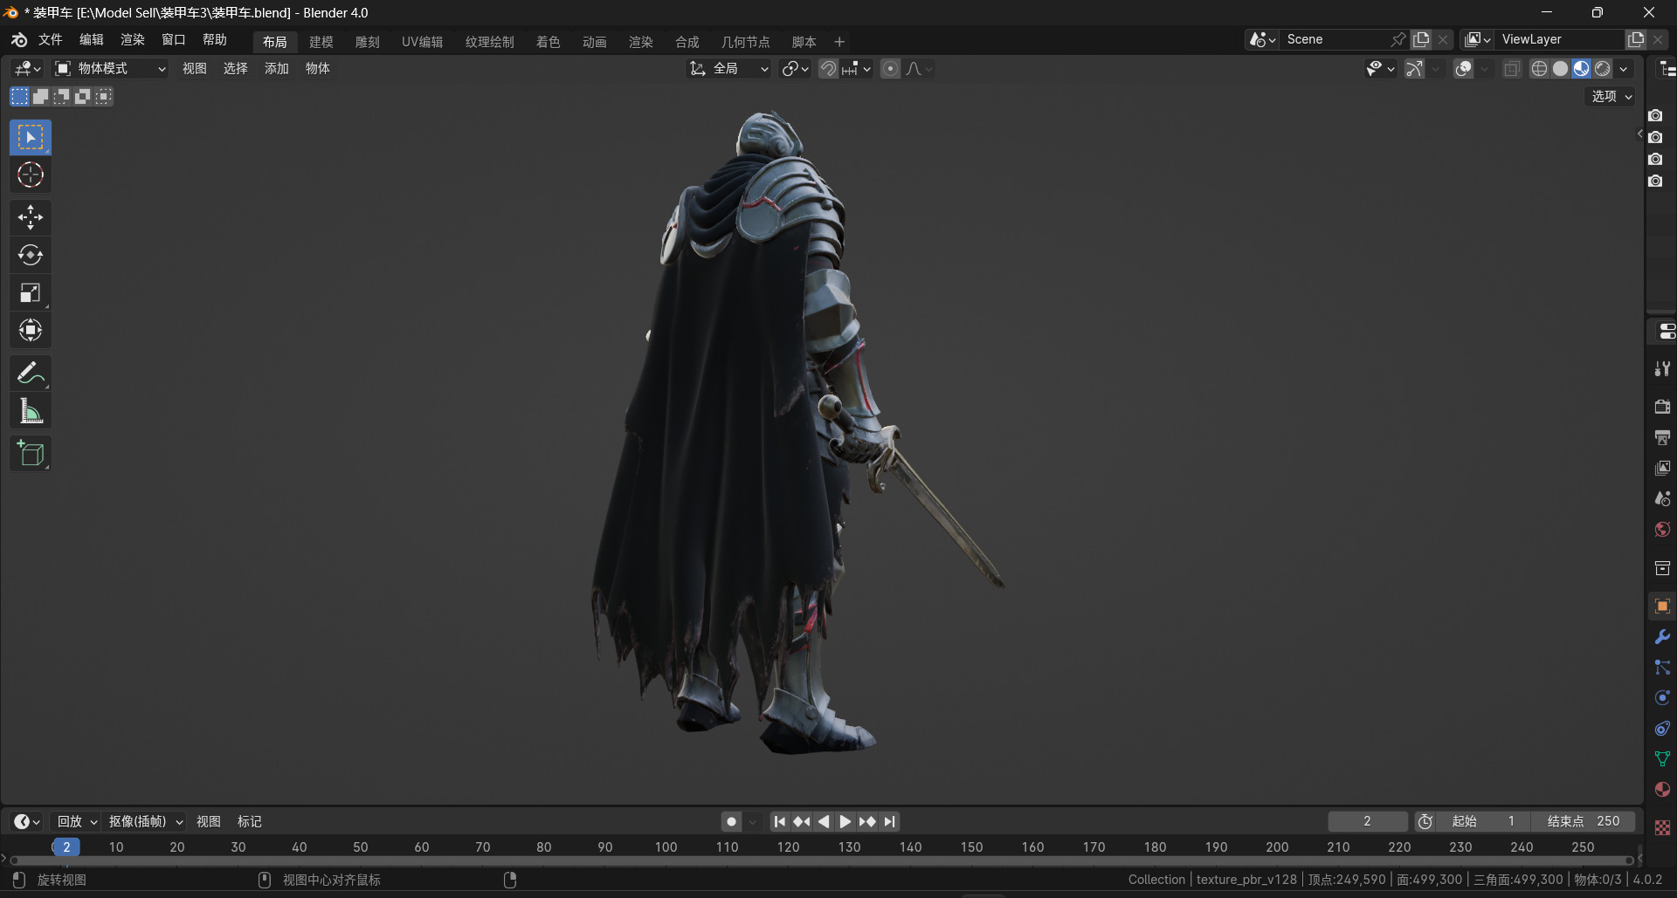The height and width of the screenshot is (898, 1677).
Task: Open the Keying dropdown in timeline
Action: [x=145, y=821]
